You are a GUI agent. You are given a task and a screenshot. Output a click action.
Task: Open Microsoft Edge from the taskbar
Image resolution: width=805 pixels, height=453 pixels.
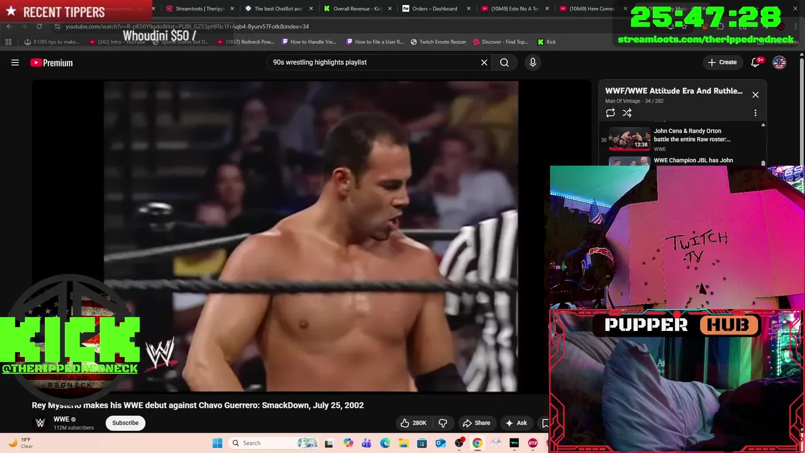(385, 443)
